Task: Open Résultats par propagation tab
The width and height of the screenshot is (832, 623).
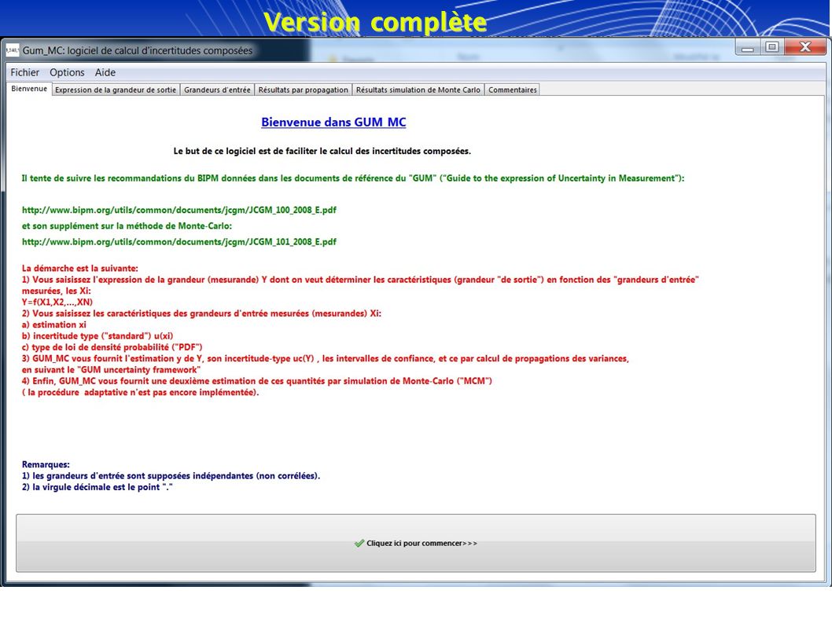Action: coord(303,90)
